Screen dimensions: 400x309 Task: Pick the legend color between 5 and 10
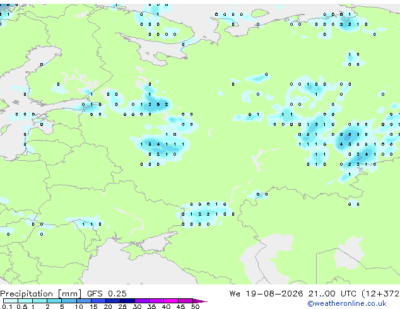pos(69,301)
